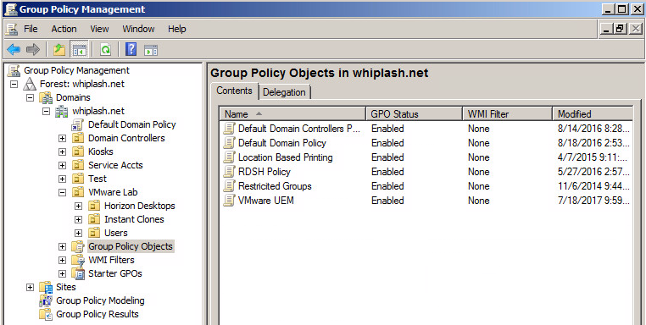This screenshot has height=325, width=646.
Task: Collapse the Forest: whiplash.net node
Action: (x=14, y=85)
